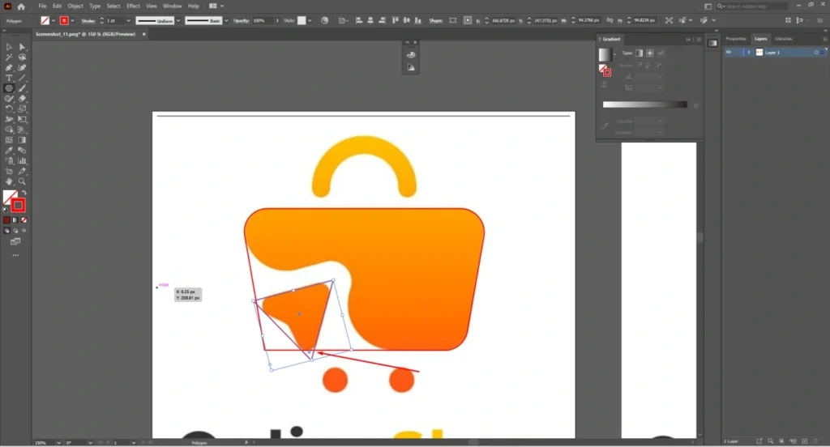Select the Eraser tool

coord(22,99)
